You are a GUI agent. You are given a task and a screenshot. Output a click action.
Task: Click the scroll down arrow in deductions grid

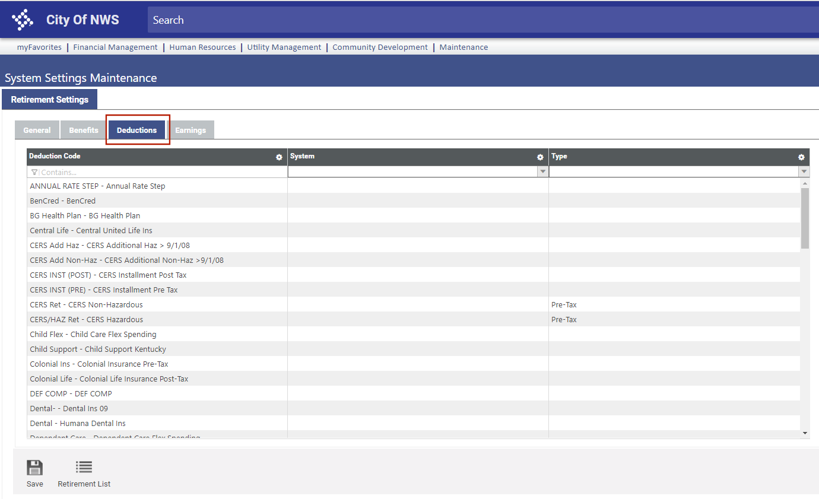(x=805, y=433)
